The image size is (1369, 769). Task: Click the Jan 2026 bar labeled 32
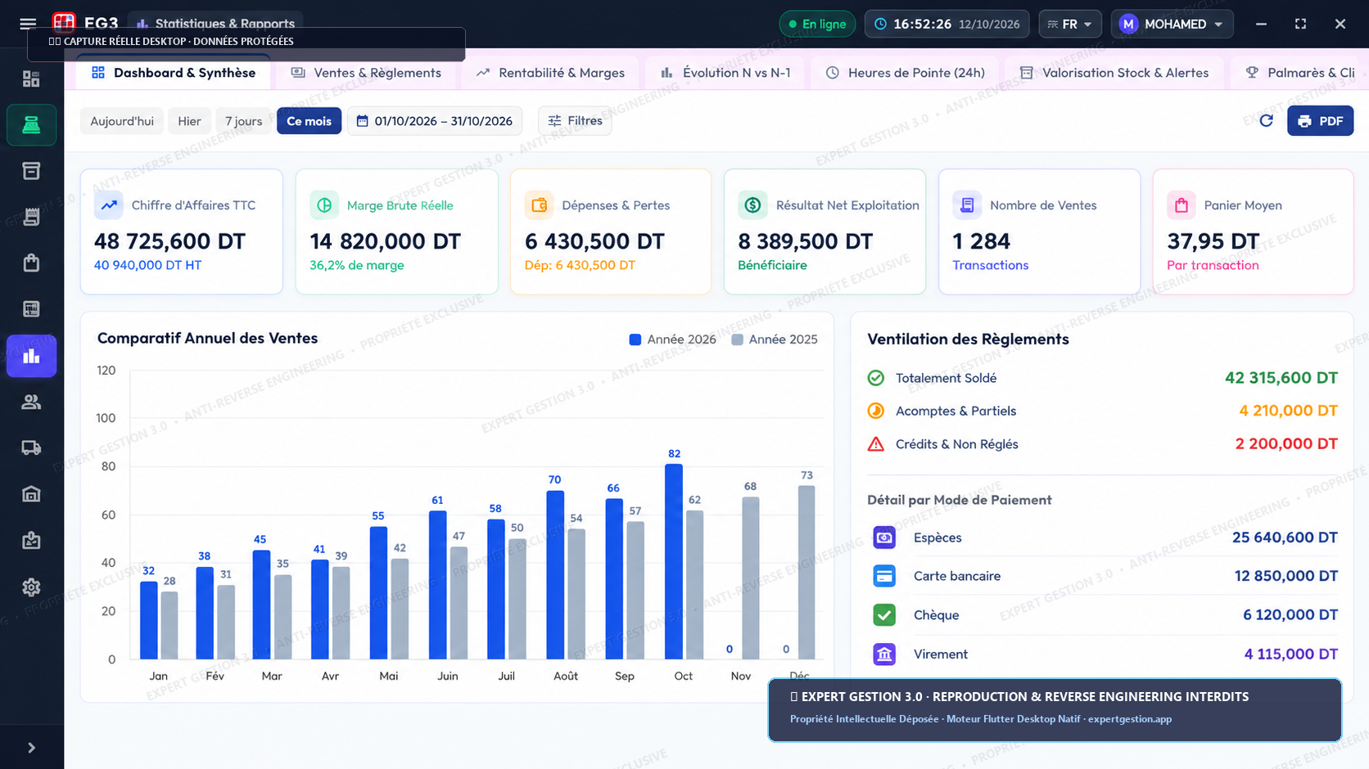click(148, 620)
